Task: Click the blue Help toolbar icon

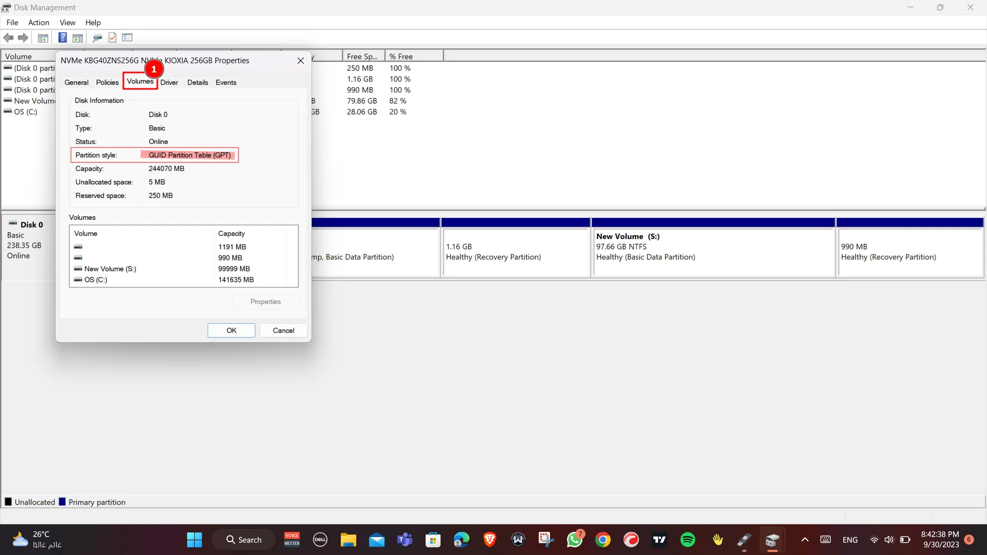Action: 63,38
